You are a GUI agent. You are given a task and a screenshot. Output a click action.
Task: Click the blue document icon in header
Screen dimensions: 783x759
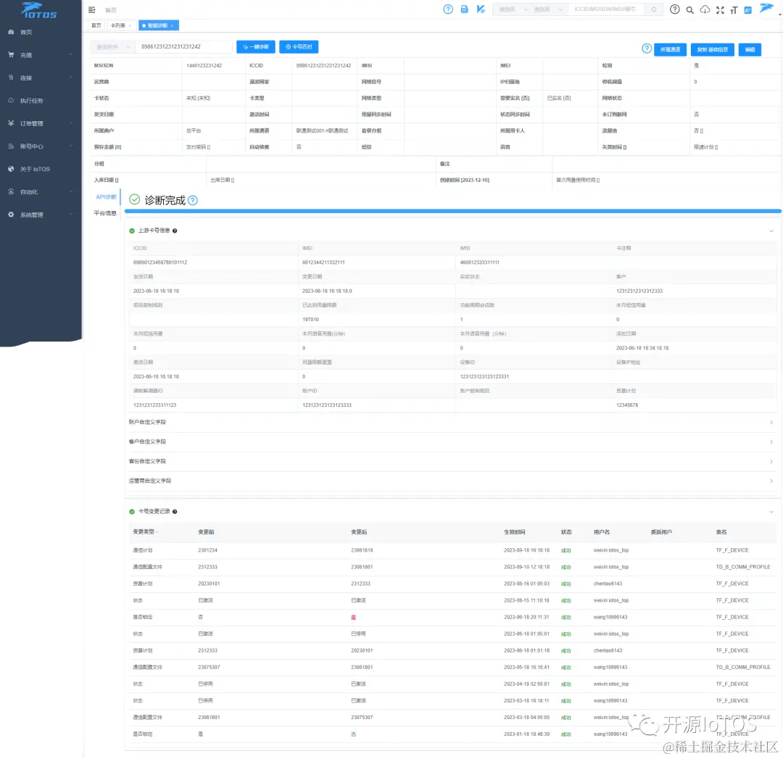[465, 9]
